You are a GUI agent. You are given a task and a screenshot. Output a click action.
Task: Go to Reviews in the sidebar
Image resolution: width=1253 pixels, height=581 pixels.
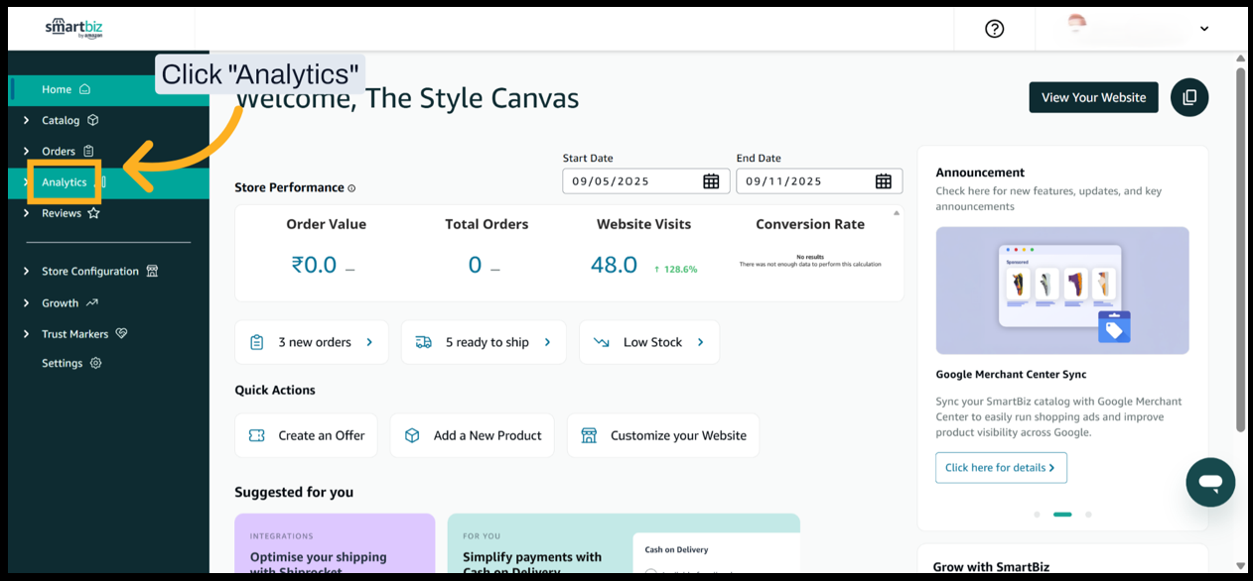coord(62,213)
